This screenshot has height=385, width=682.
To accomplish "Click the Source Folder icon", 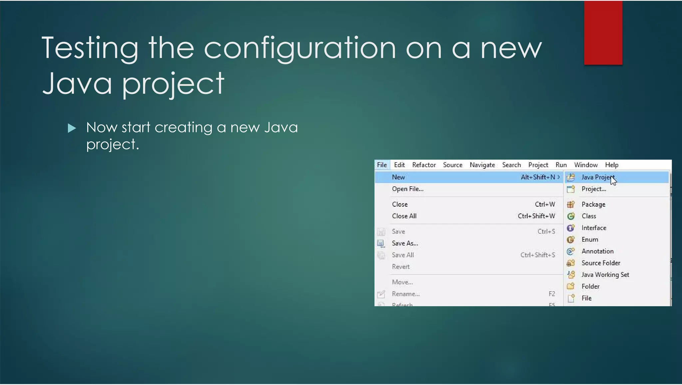I will (x=571, y=263).
